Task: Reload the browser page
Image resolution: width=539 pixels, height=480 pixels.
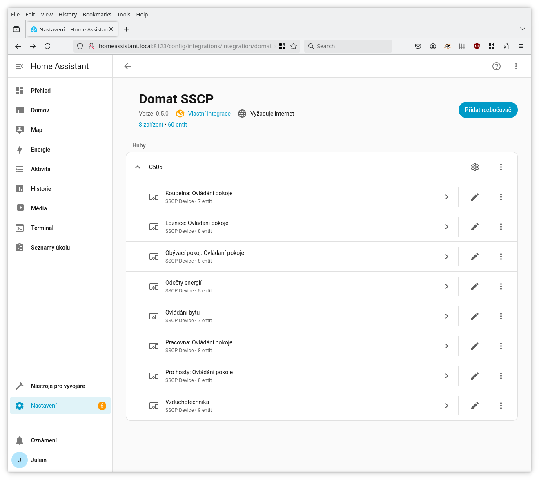Action: (x=47, y=46)
